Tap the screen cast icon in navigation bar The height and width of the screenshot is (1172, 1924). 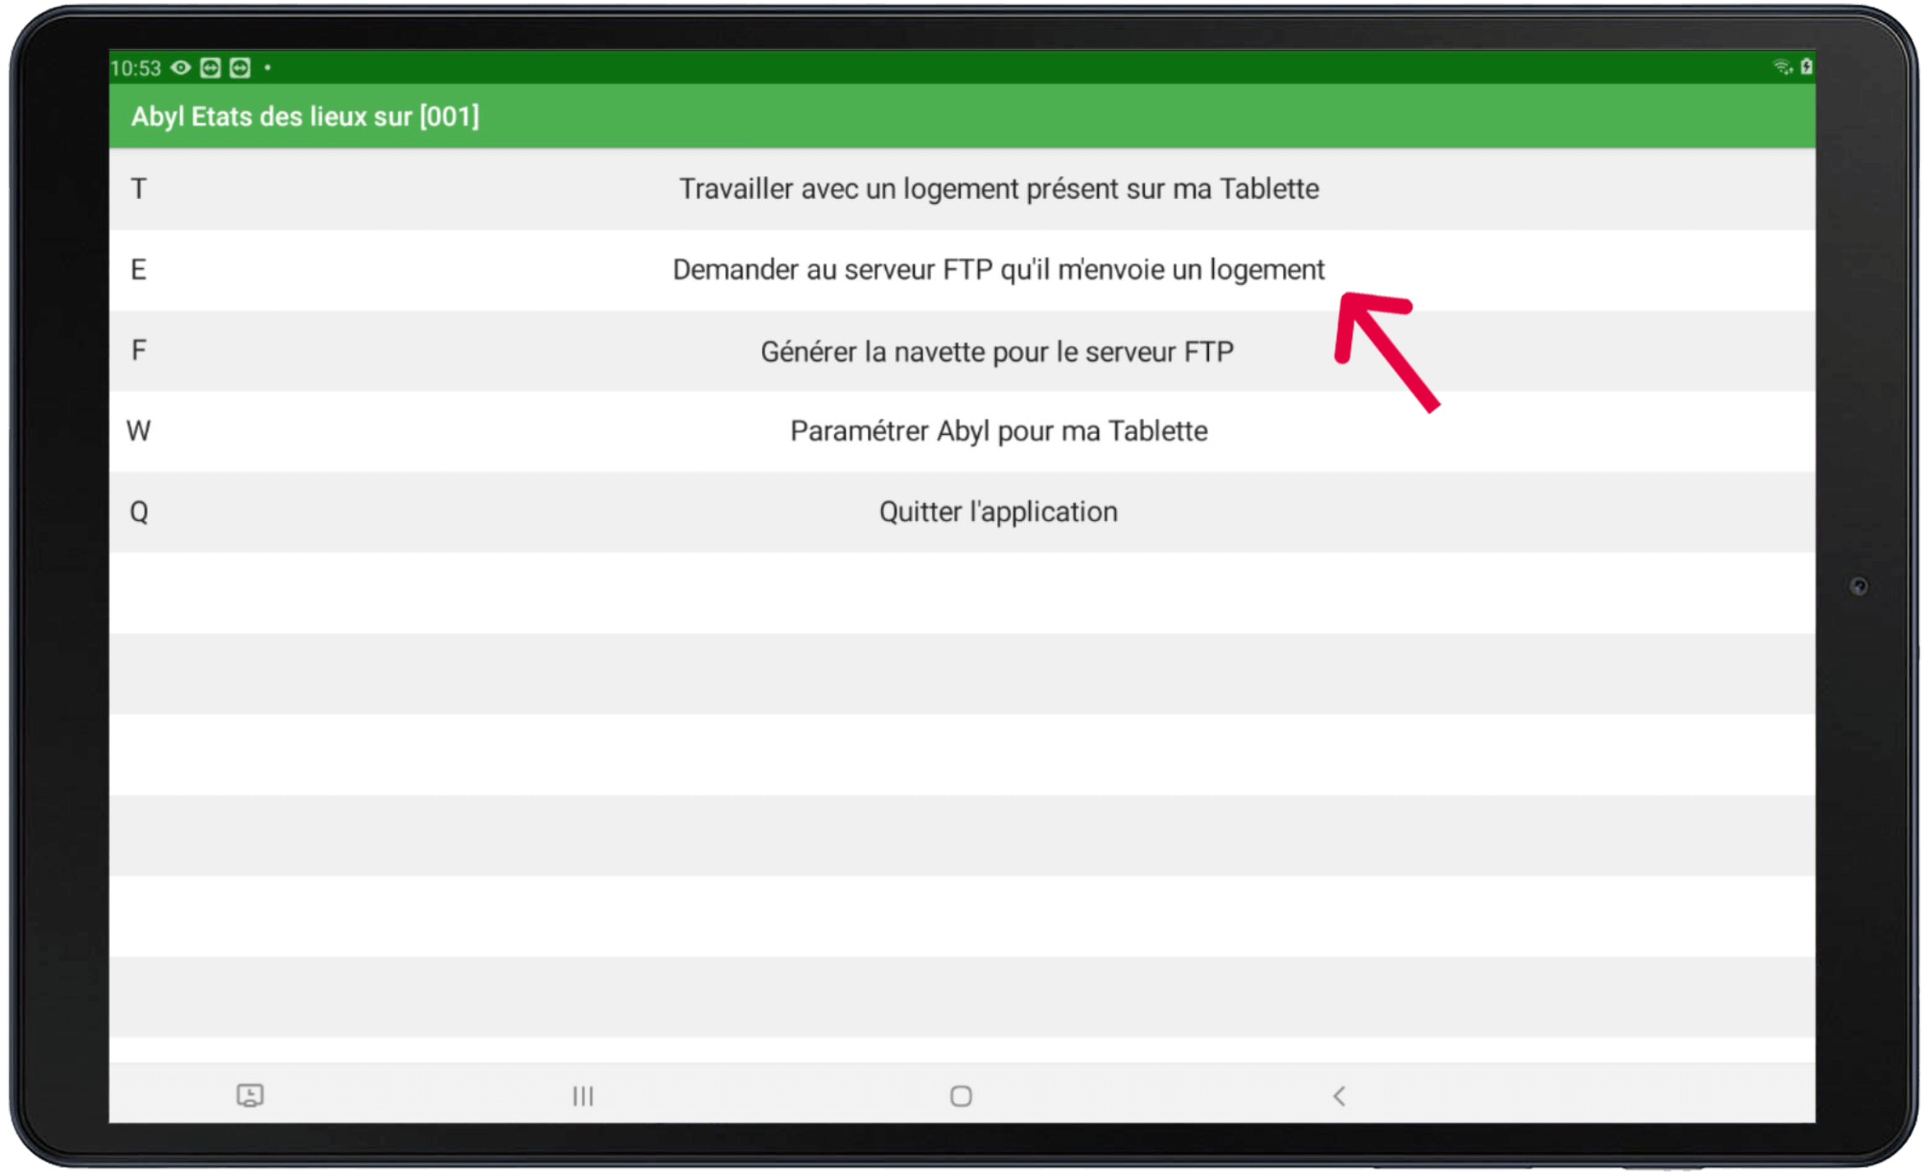pos(250,1095)
